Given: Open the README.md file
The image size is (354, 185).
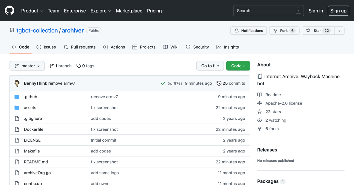Looking at the screenshot, I should click(36, 162).
